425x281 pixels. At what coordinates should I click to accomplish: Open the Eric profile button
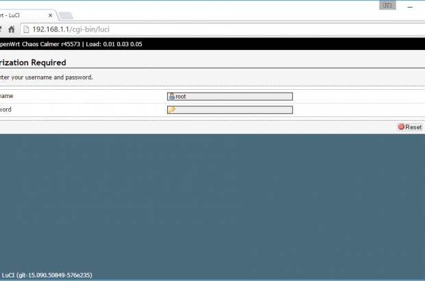[388, 5]
